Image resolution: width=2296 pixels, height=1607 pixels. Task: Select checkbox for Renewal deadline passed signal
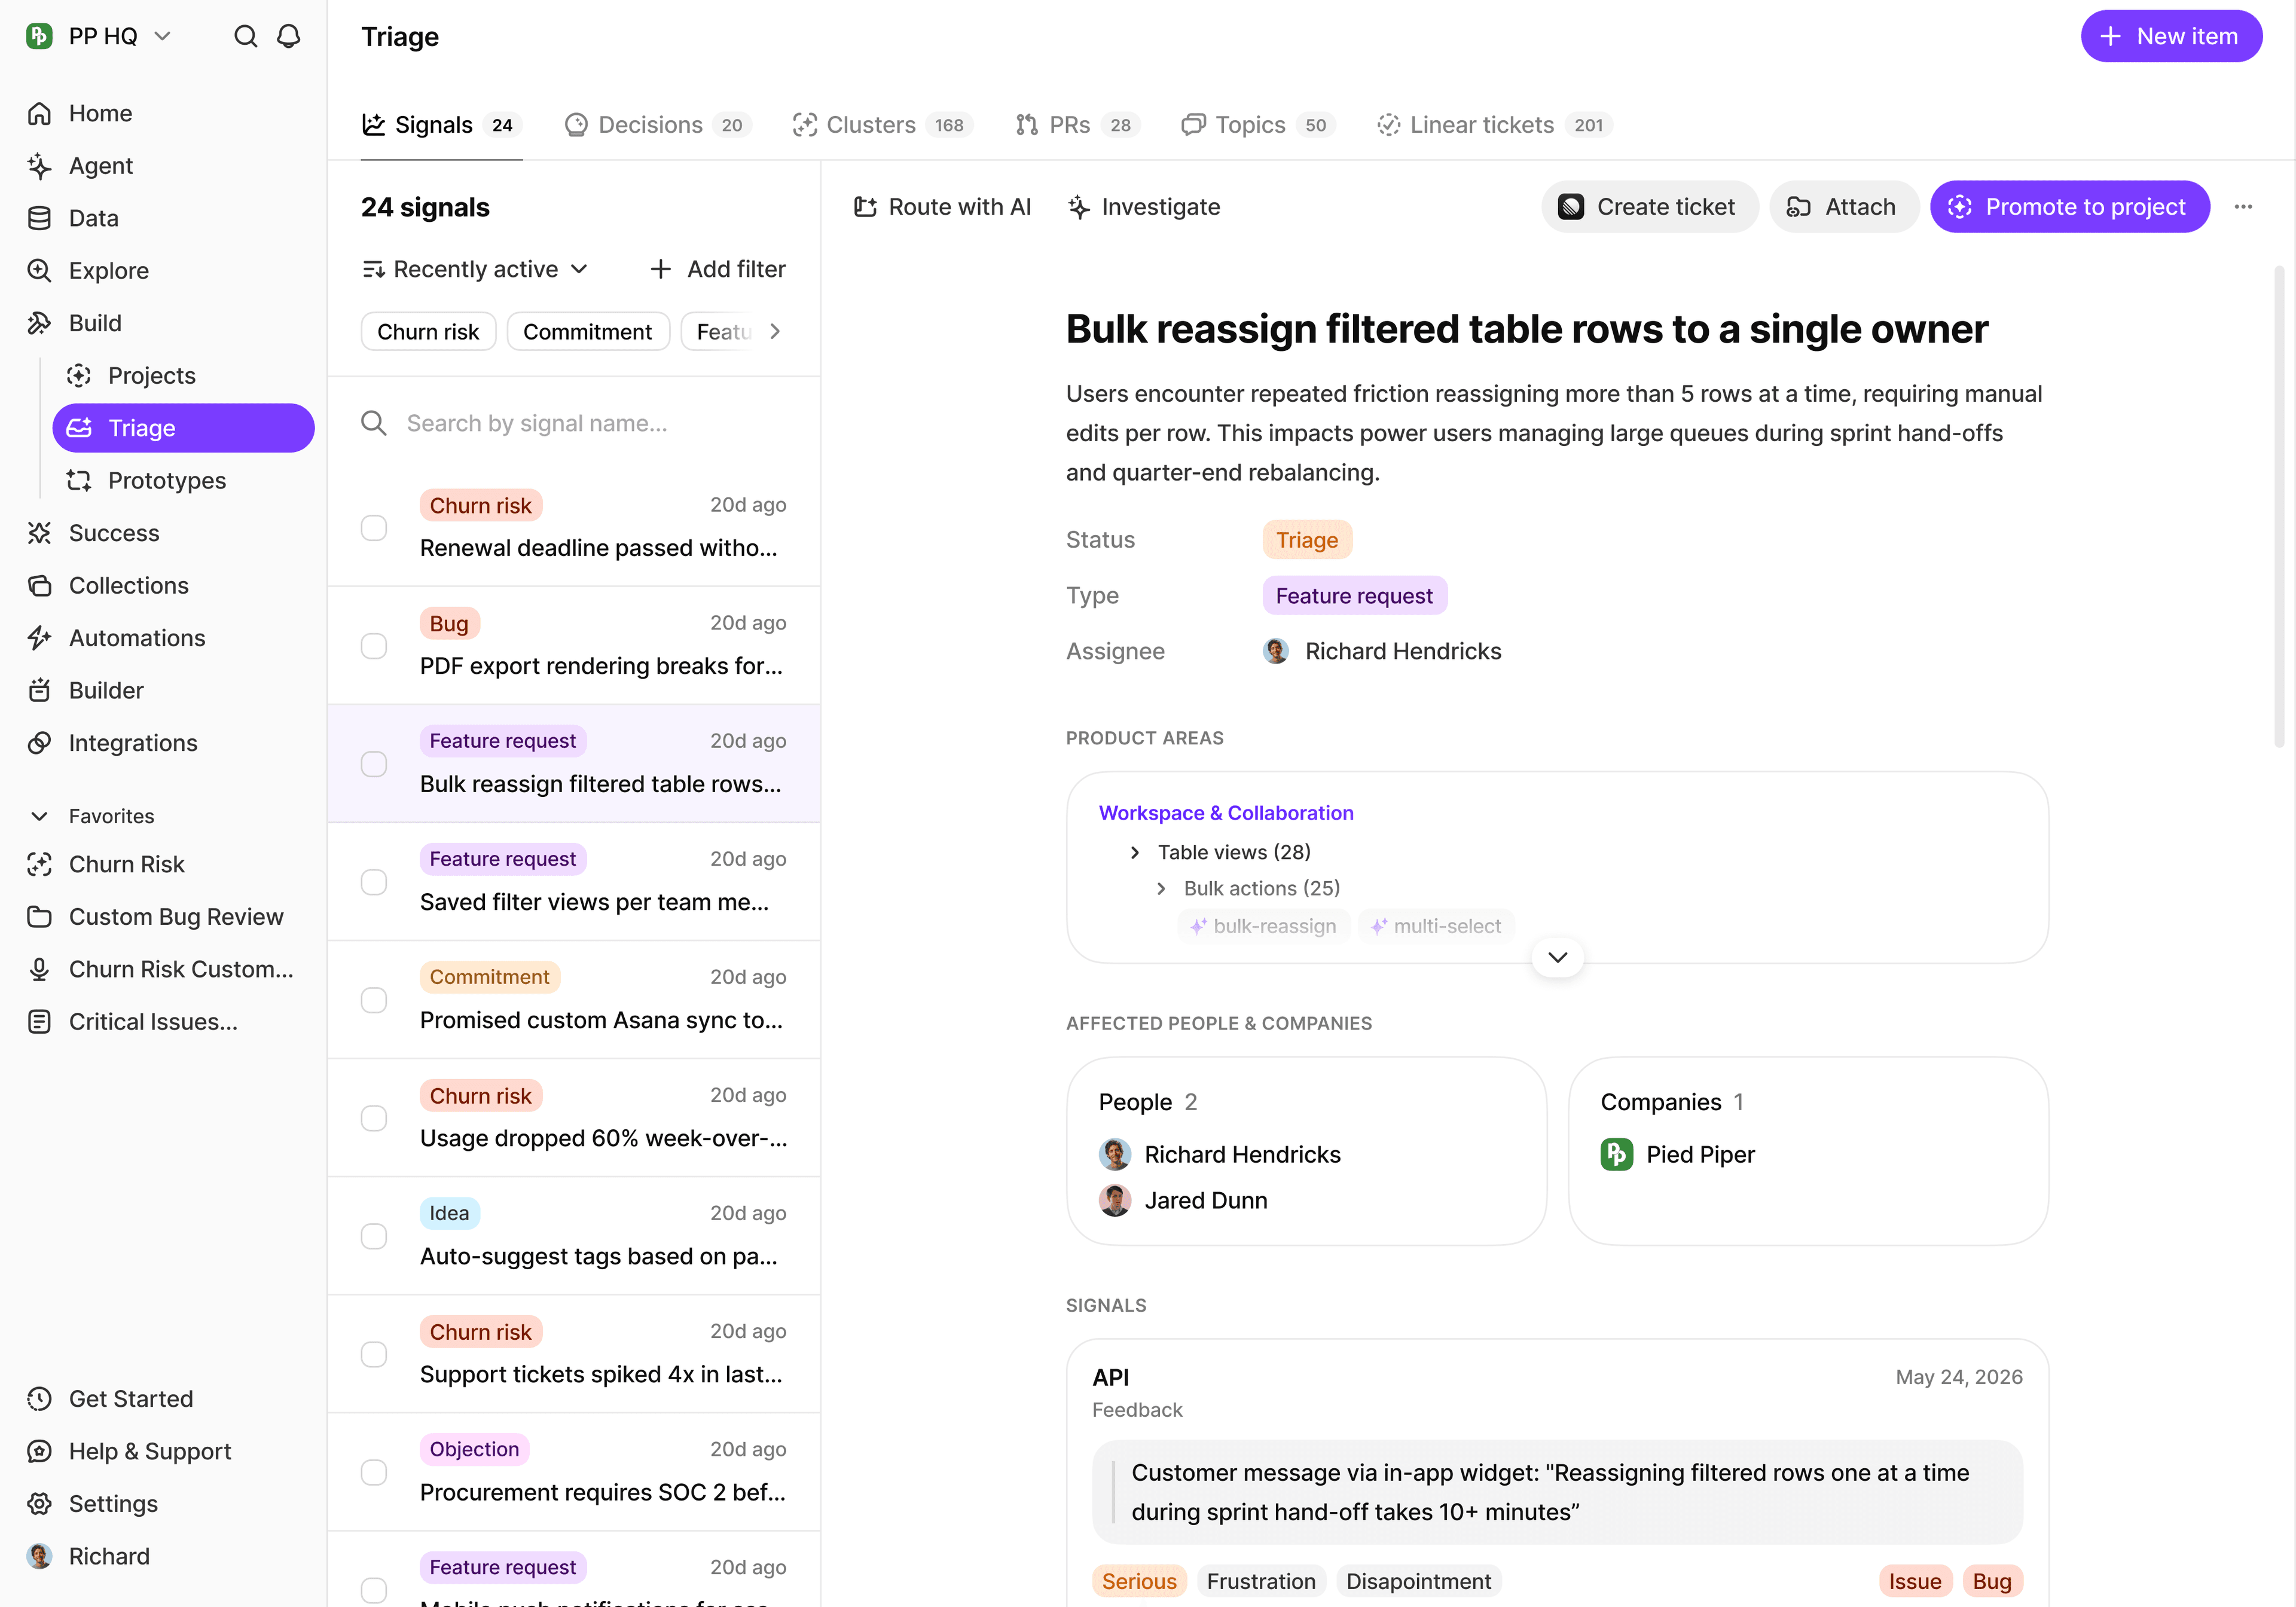coord(374,528)
